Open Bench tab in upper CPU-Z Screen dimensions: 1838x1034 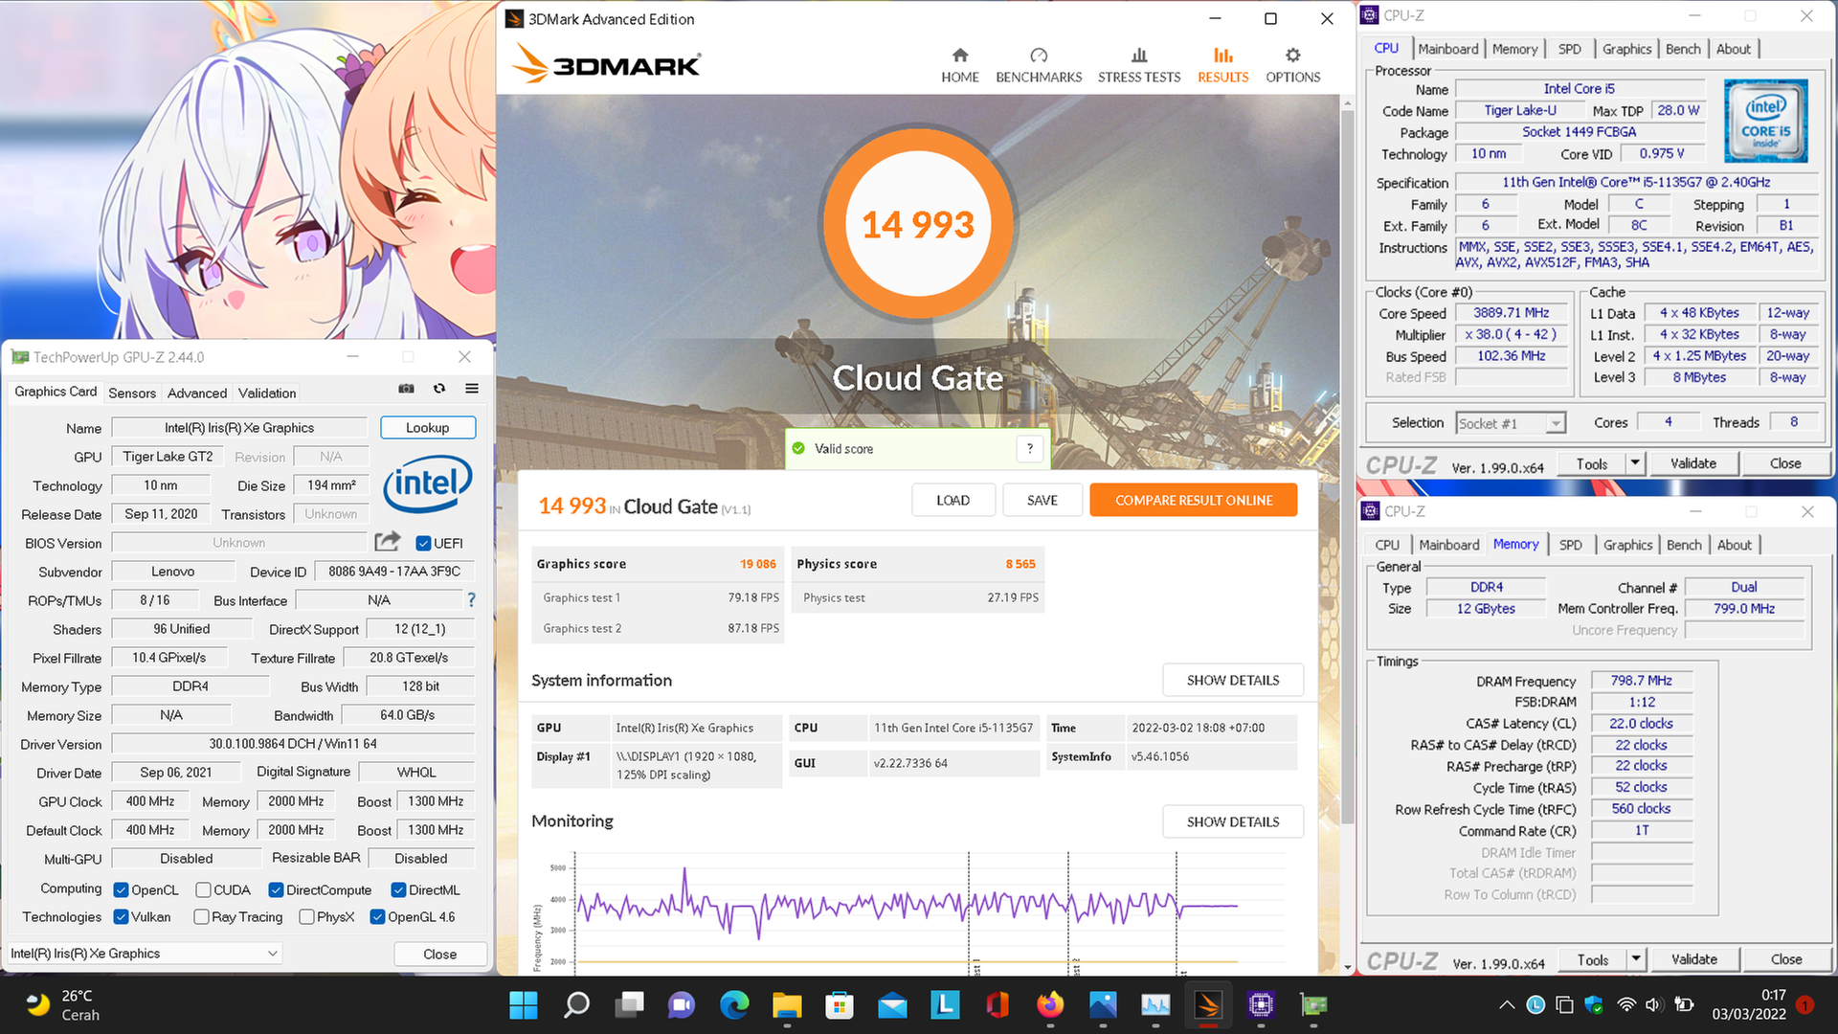(x=1682, y=49)
